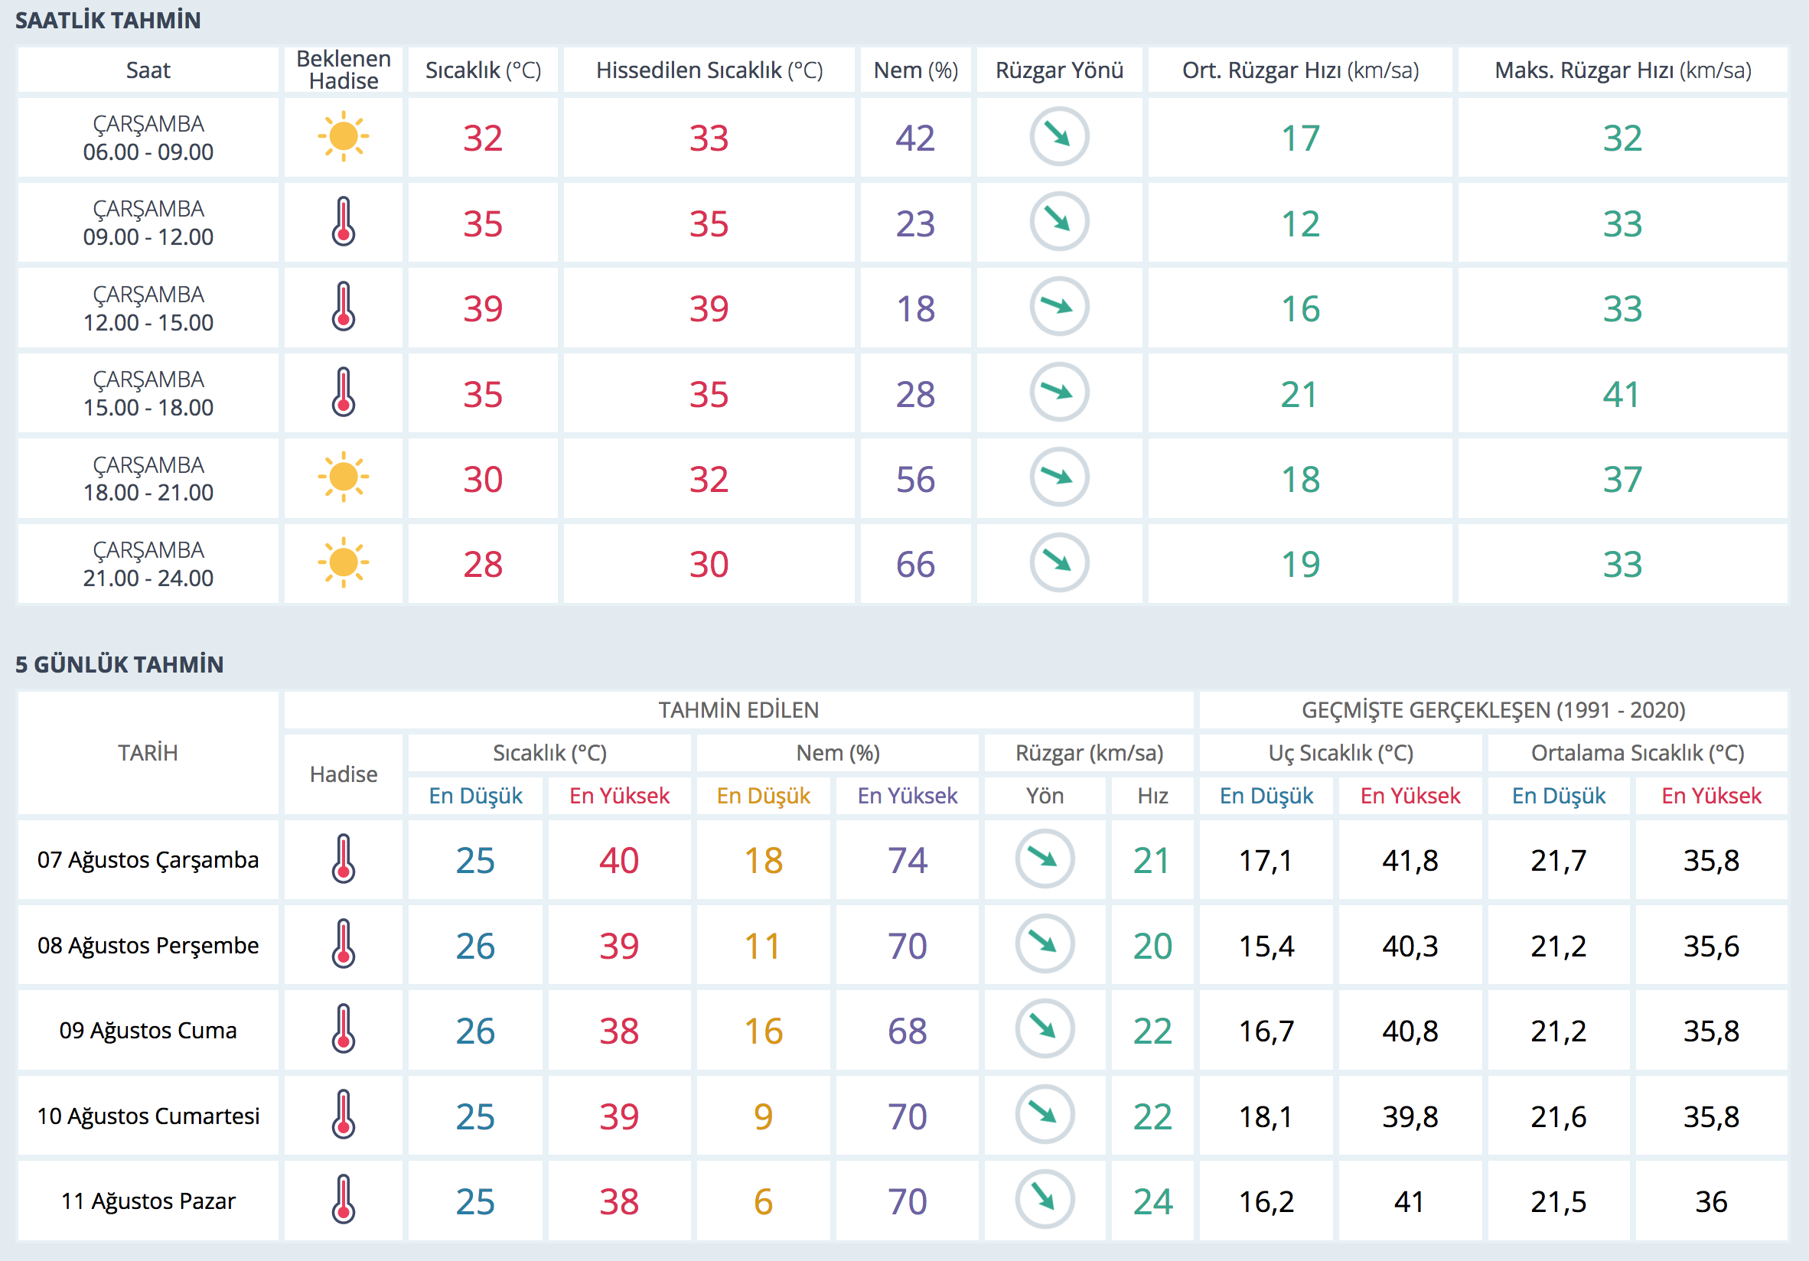Click the 5 GÜNLÜK TAHMİN heading

pyautogui.click(x=119, y=665)
